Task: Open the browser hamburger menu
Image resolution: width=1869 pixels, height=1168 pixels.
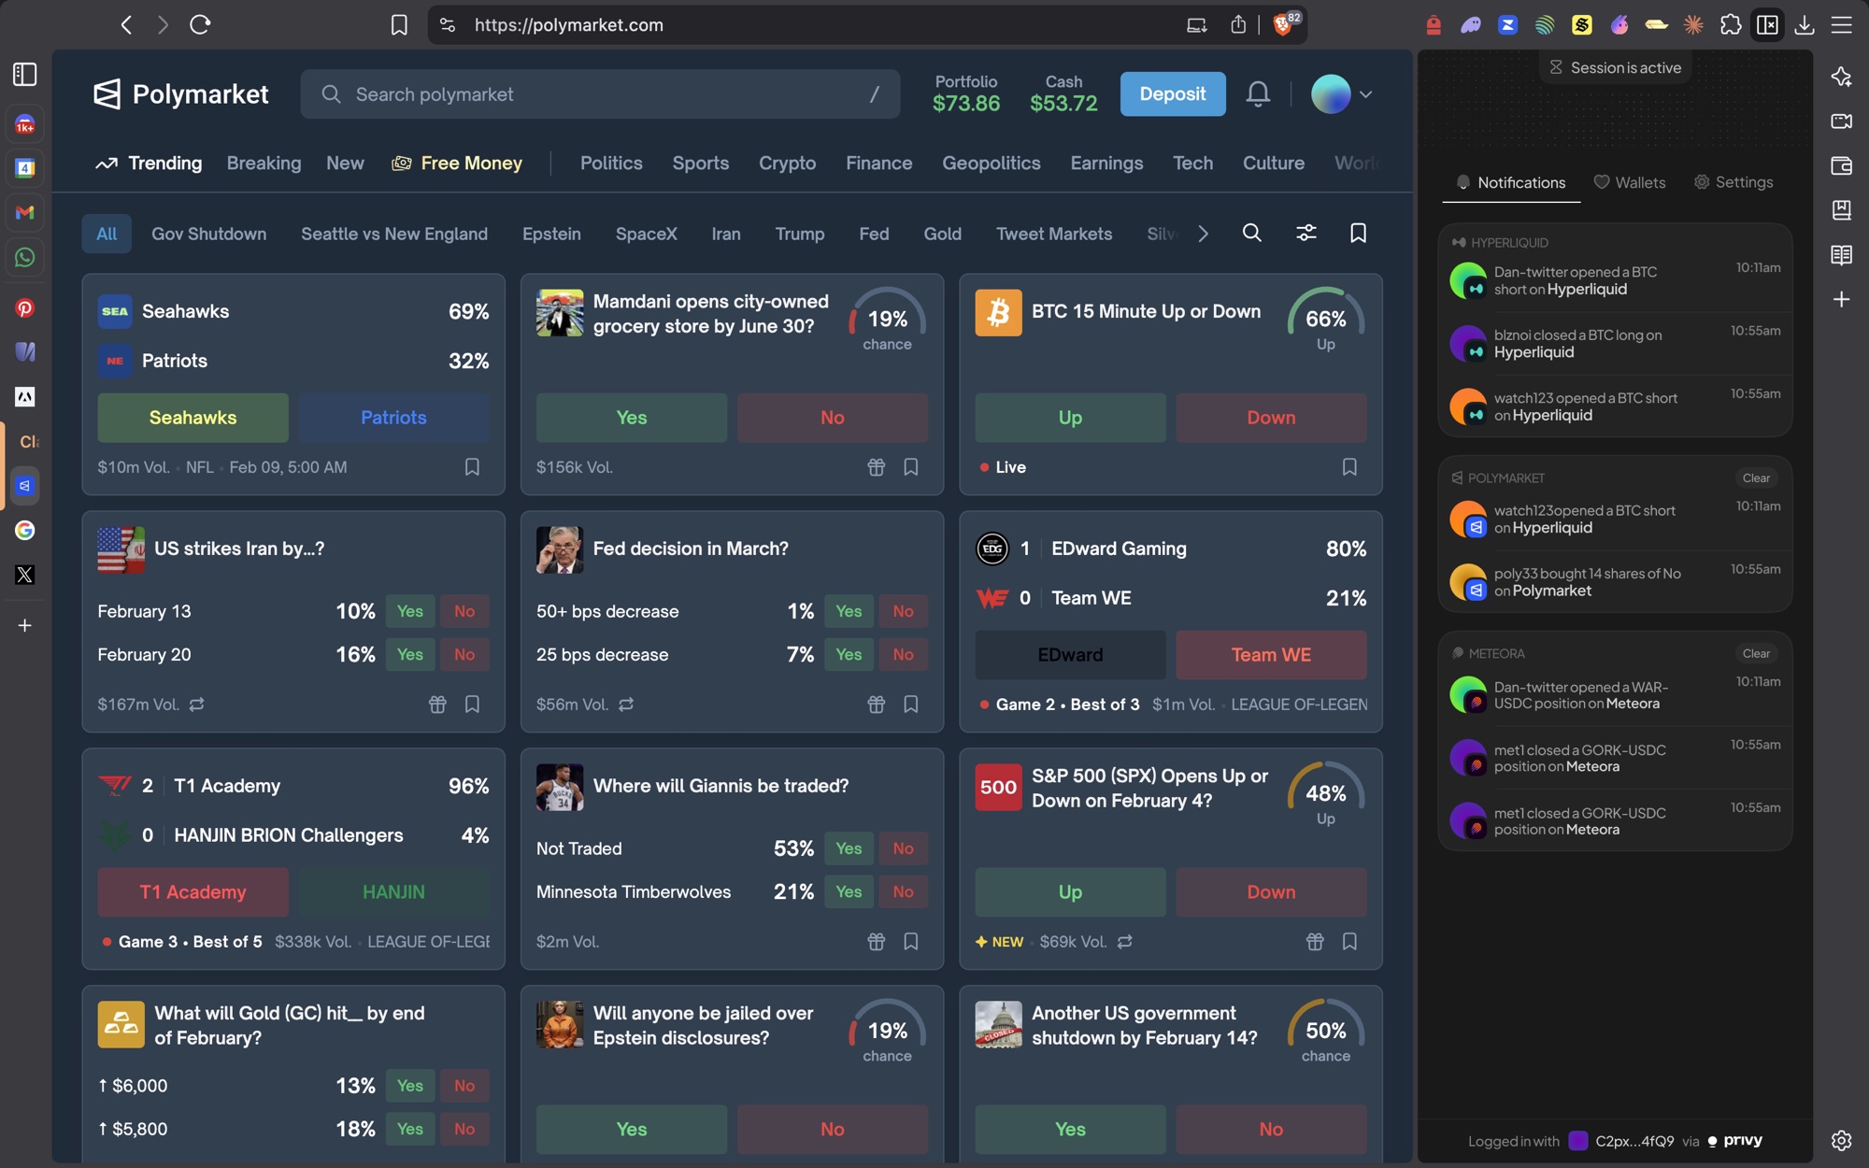Action: pyautogui.click(x=1841, y=25)
